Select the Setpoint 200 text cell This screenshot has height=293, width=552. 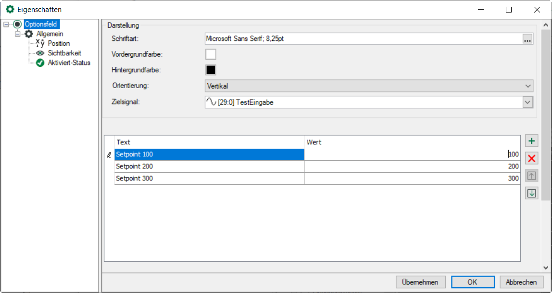coord(209,166)
